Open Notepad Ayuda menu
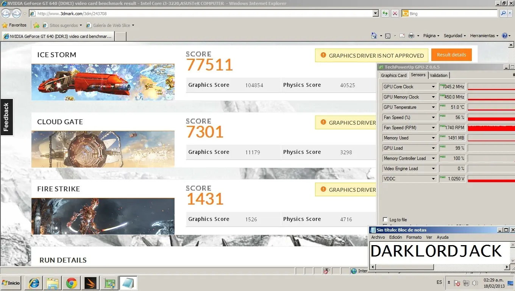The height and width of the screenshot is (291, 515). 443,237
